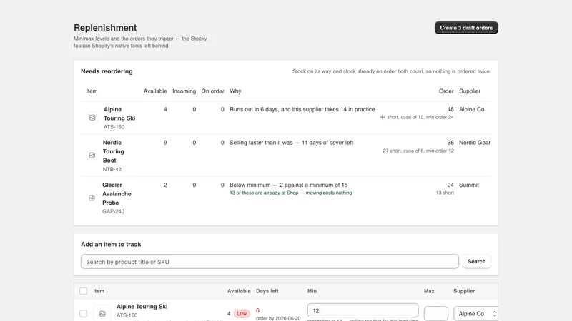This screenshot has width=572, height=321.
Task: Focus the Search by product title or SKU field
Action: point(270,262)
